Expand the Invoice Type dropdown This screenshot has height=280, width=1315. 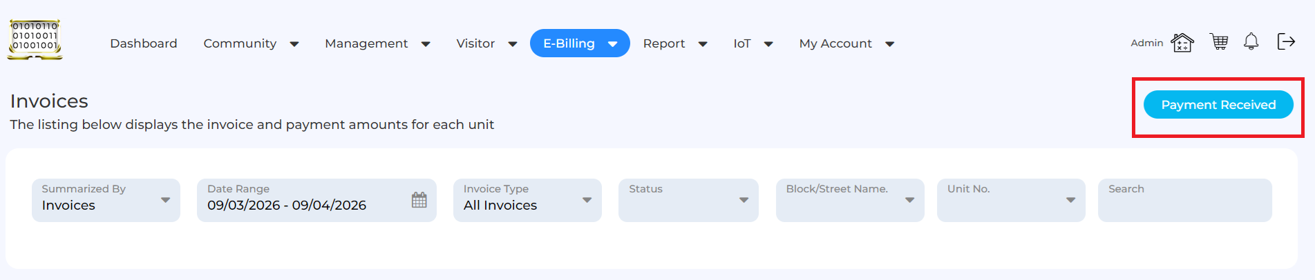527,200
